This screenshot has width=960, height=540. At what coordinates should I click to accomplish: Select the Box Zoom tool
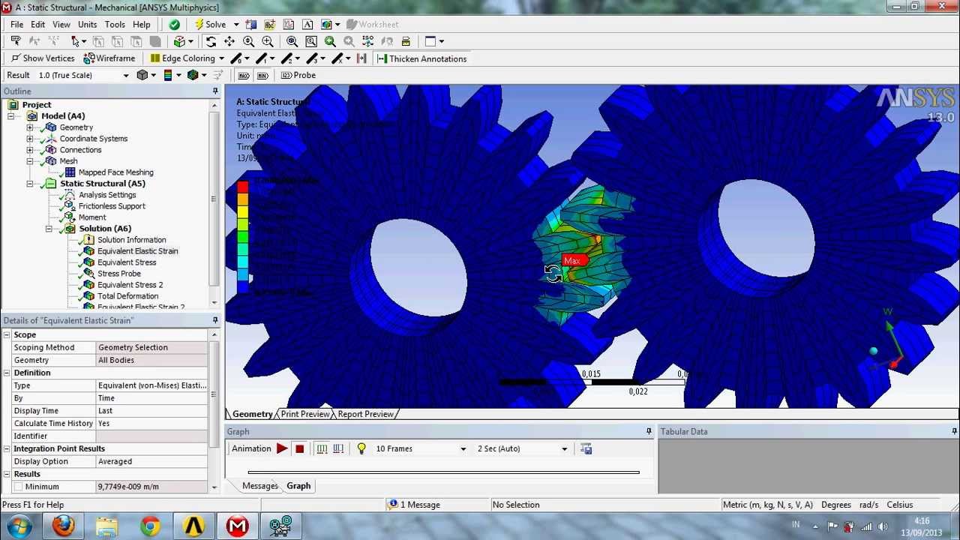[267, 41]
